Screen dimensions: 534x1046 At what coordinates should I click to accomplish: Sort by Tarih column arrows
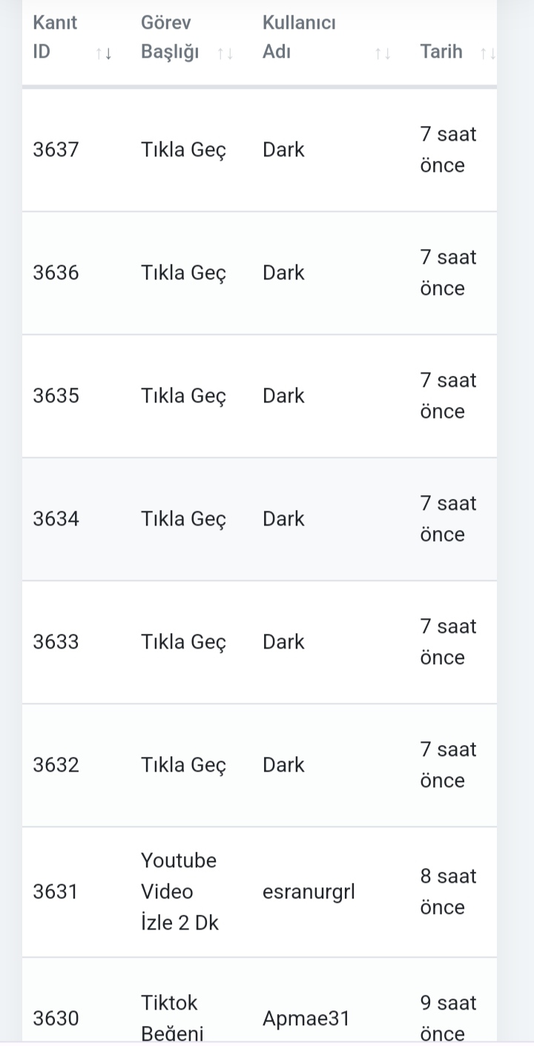(487, 53)
